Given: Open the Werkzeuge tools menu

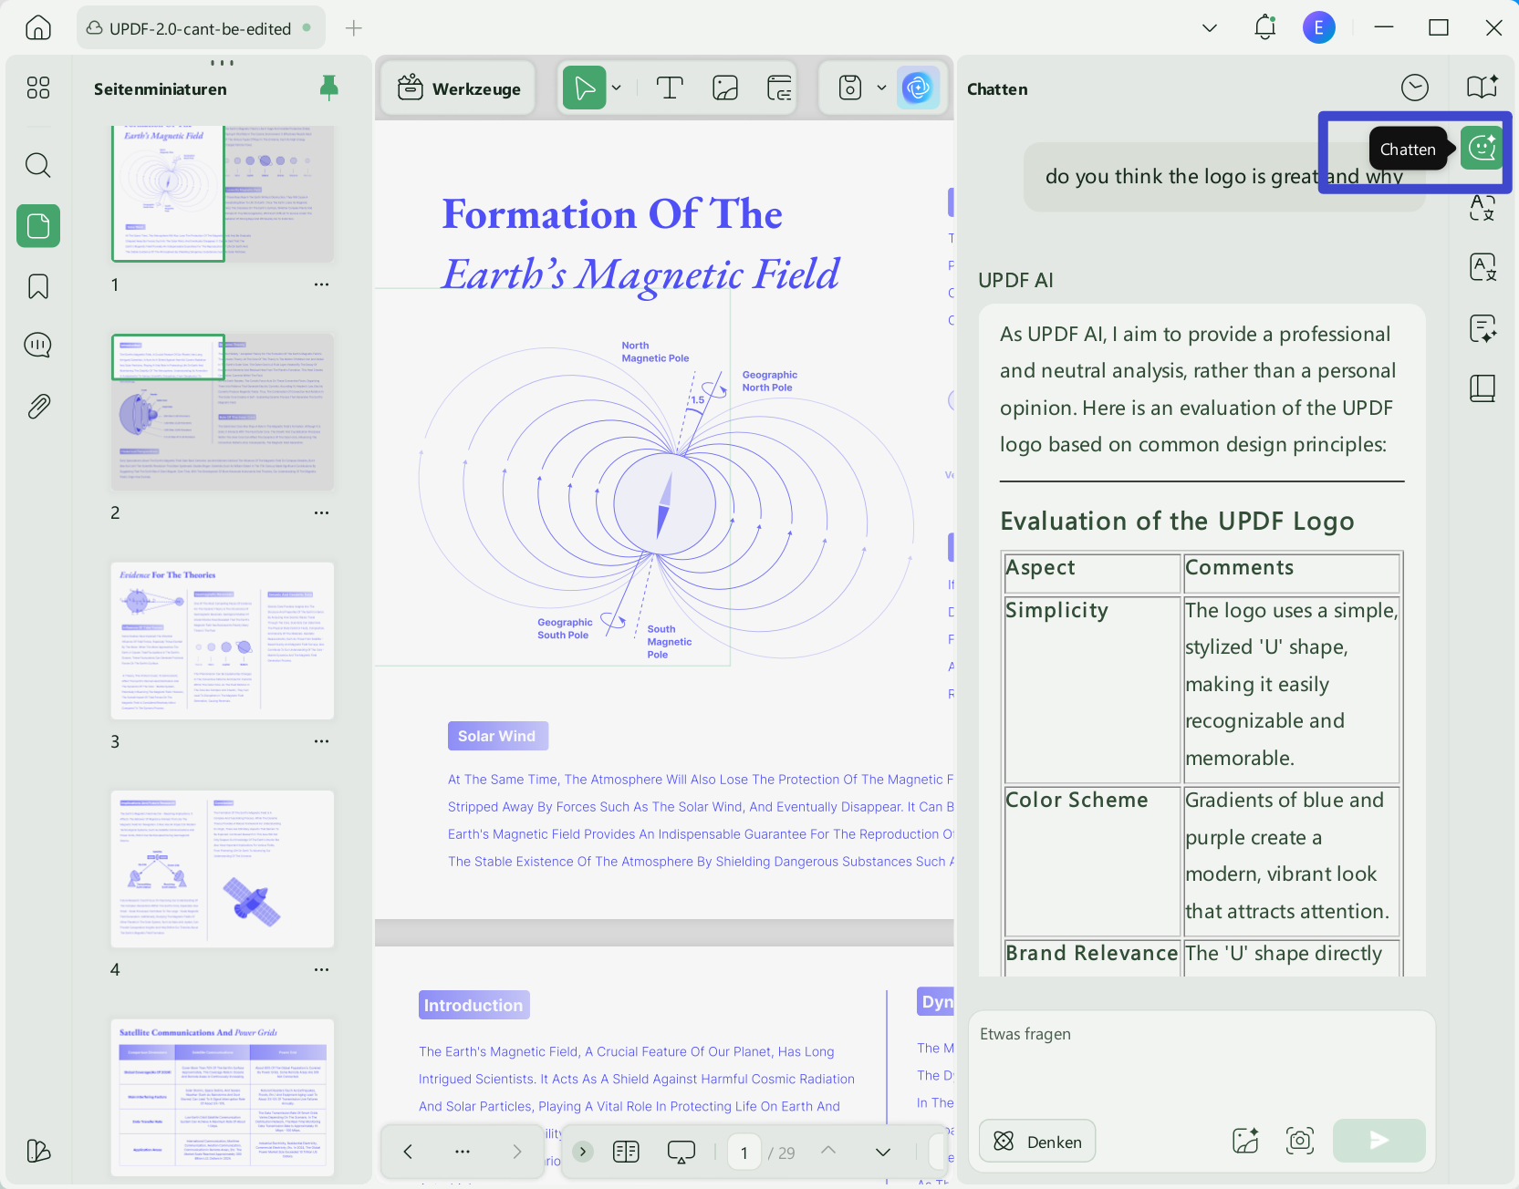Looking at the screenshot, I should [x=459, y=88].
